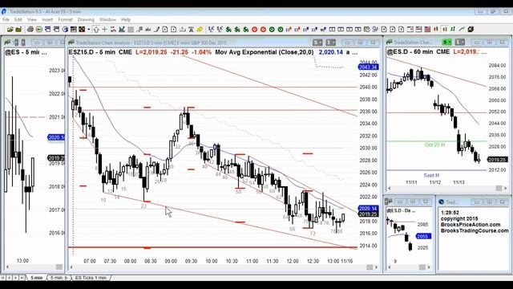The height and width of the screenshot is (289, 513).
Task: Click the blue globe icon in toolbar
Action: [x=65, y=30]
